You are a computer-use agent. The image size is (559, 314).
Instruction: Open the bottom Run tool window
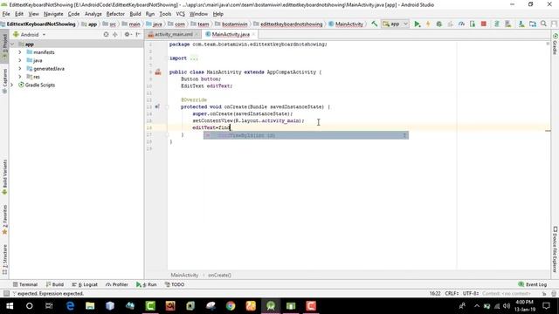click(147, 284)
